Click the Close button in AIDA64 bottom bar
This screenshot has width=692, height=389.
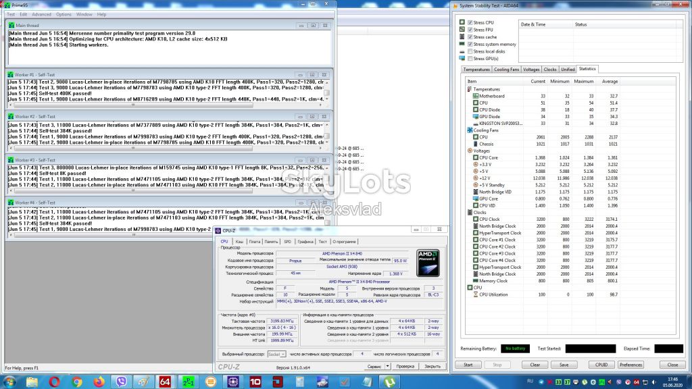pyautogui.click(x=672, y=365)
